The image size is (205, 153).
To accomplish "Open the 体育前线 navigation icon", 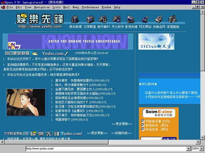I will point(172,19).
